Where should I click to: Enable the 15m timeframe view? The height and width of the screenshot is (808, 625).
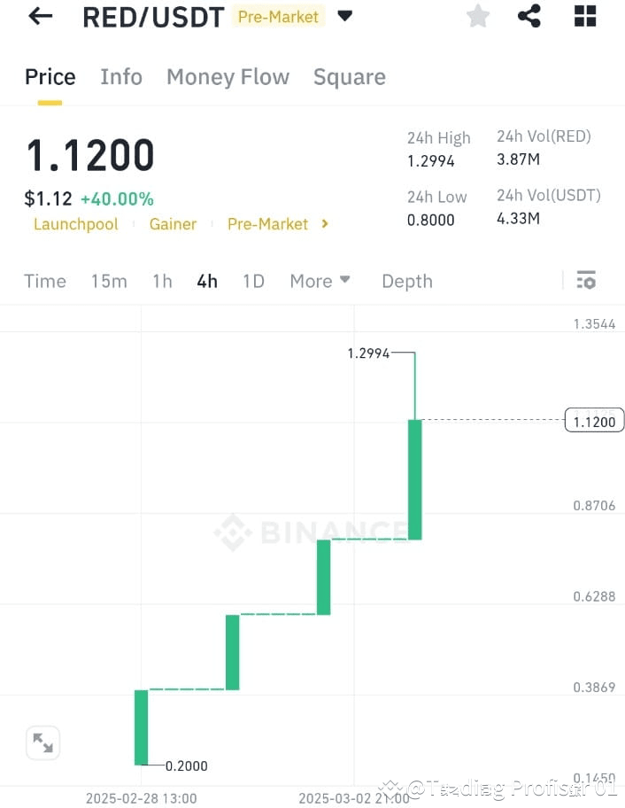click(109, 280)
